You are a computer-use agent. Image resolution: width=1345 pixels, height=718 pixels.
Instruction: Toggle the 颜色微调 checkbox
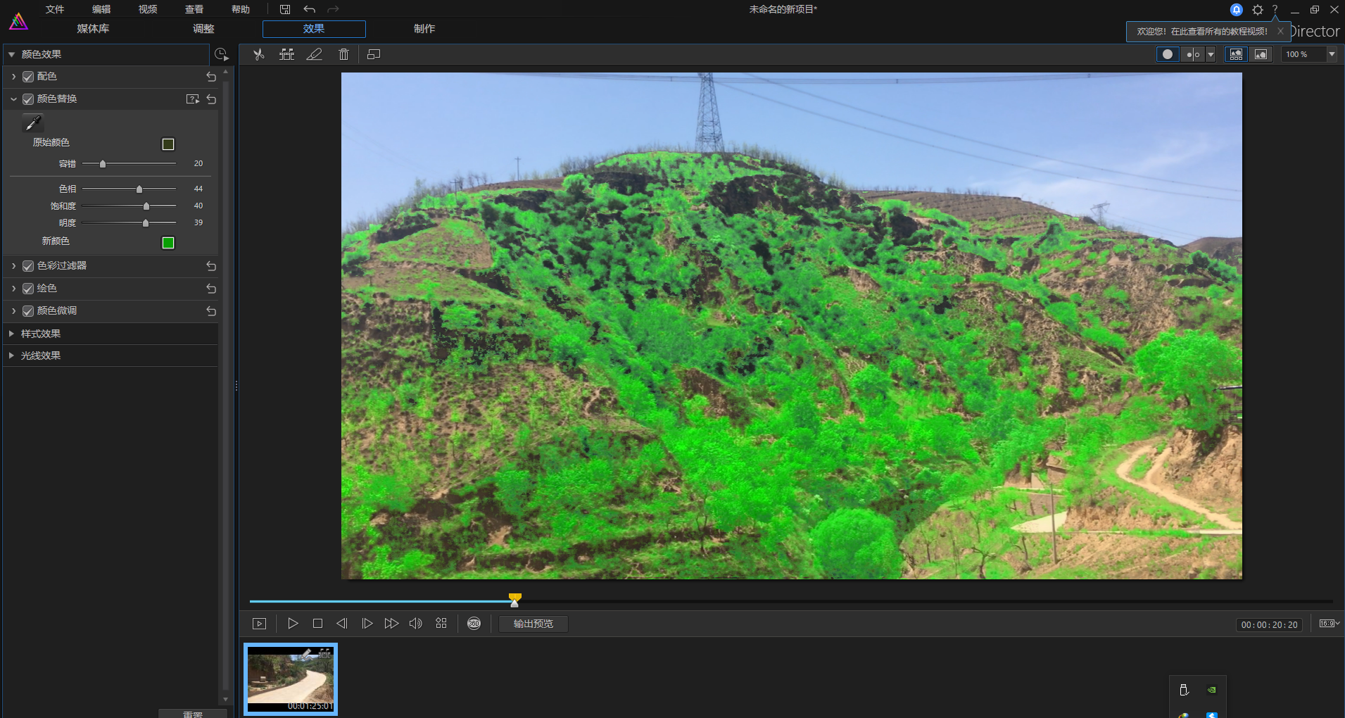coord(28,311)
